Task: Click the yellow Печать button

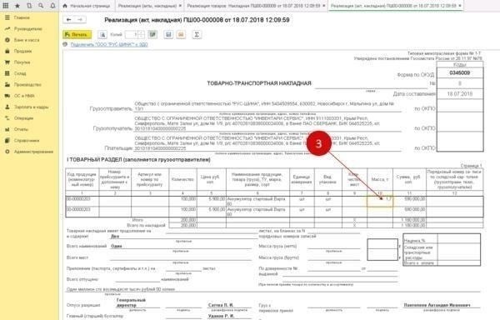Action: point(77,34)
